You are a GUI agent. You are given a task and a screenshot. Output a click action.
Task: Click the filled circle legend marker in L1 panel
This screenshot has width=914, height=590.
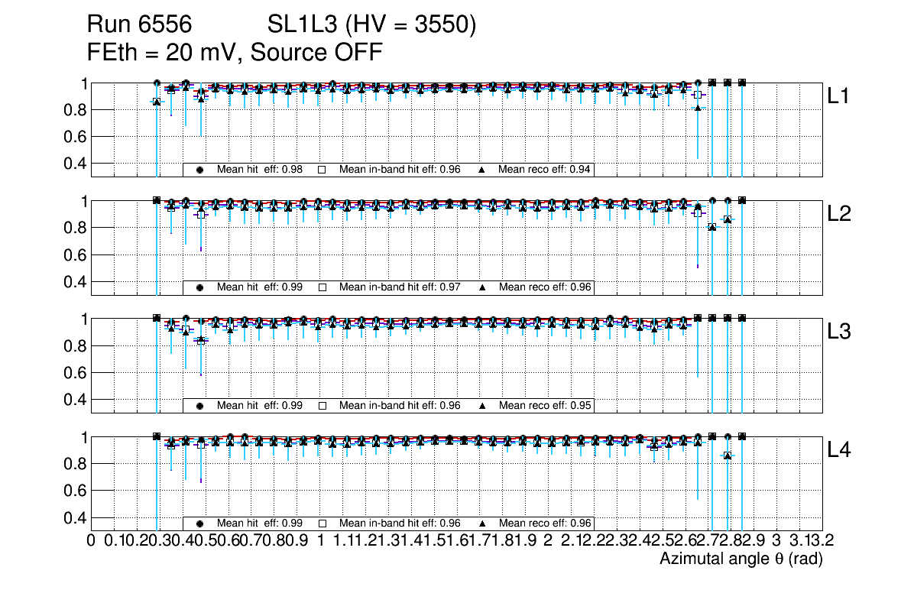pos(199,170)
